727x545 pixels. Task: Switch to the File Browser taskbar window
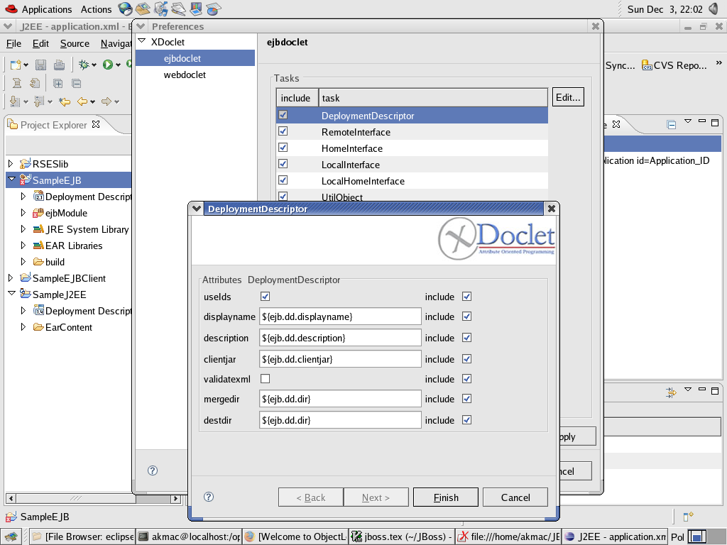point(83,536)
